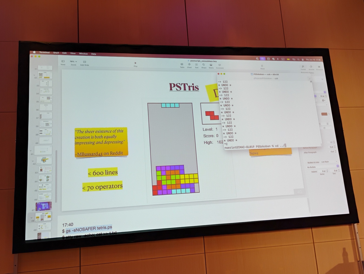Open the Shell menu
364x274 pixels.
(x=56, y=53)
